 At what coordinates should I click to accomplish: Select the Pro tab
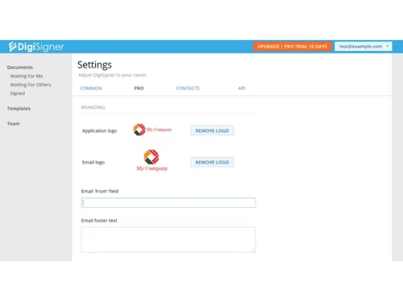pyautogui.click(x=139, y=88)
